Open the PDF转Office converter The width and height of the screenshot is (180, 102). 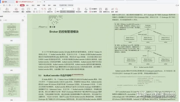7,10
